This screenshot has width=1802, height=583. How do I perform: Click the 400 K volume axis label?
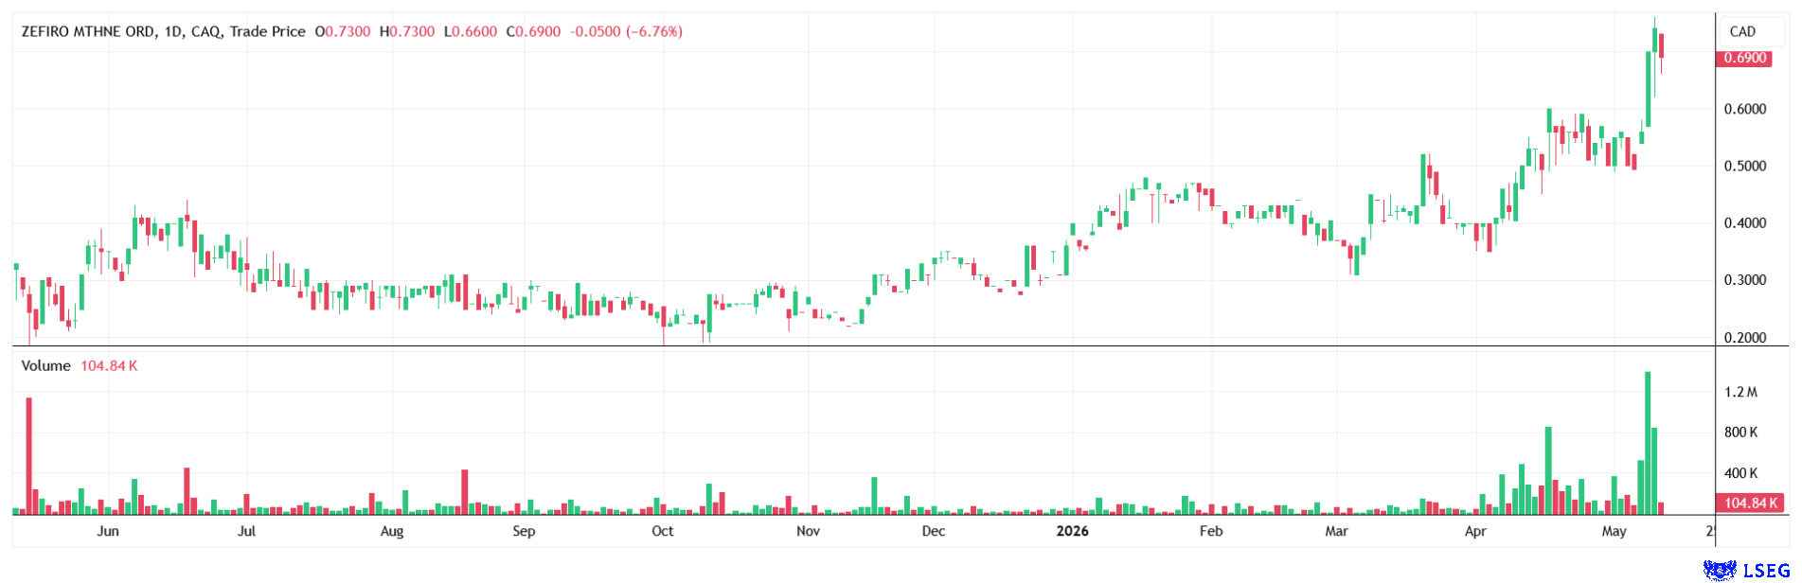[1740, 473]
